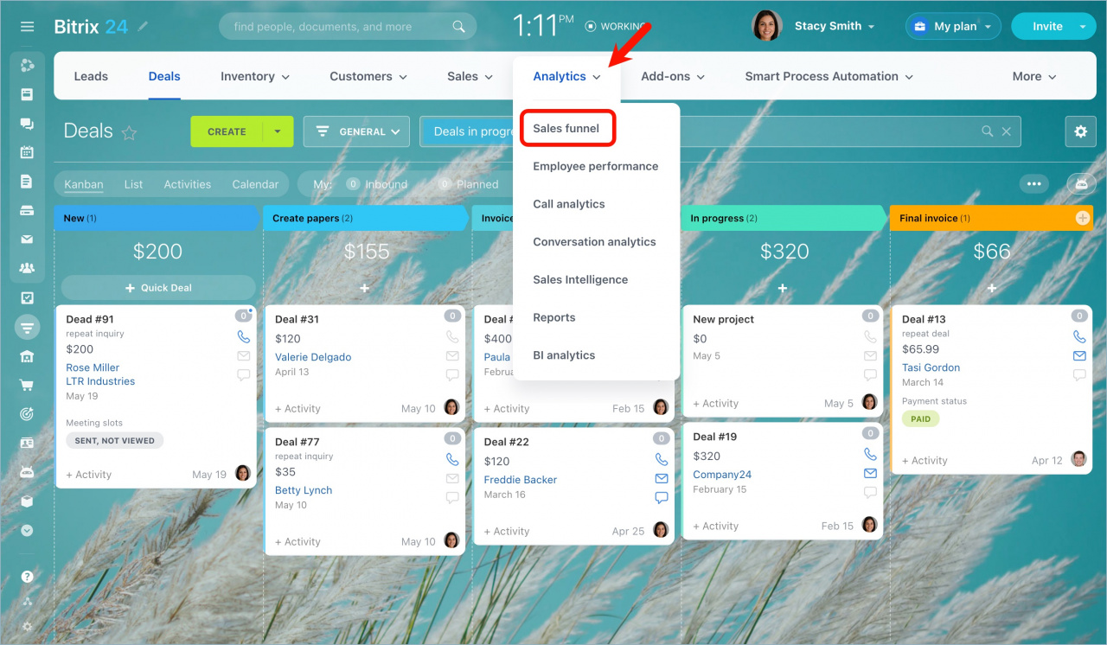
Task: Open the workgroups people sidebar icon
Action: point(27,268)
